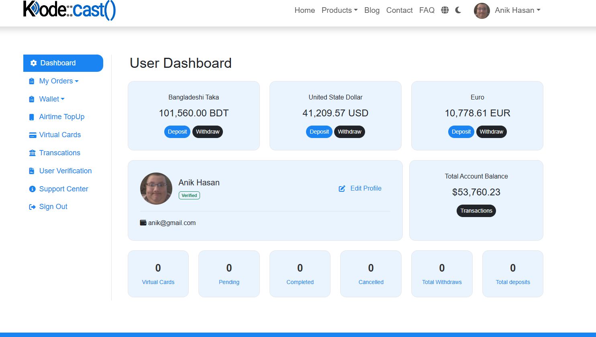The width and height of the screenshot is (596, 337).
Task: Click the User Verification document icon
Action: pyautogui.click(x=32, y=171)
